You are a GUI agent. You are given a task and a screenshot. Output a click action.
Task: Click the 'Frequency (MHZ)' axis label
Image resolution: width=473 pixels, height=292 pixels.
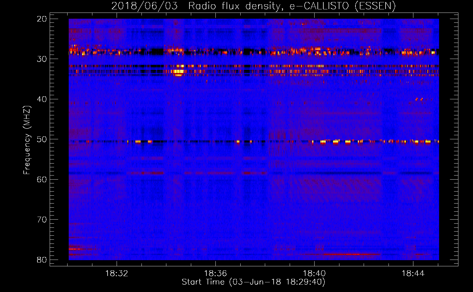[x=27, y=140]
